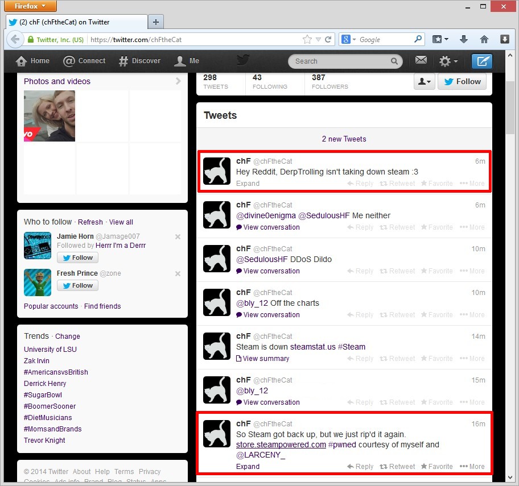
Task: Refresh the Who to follow list
Action: 90,222
